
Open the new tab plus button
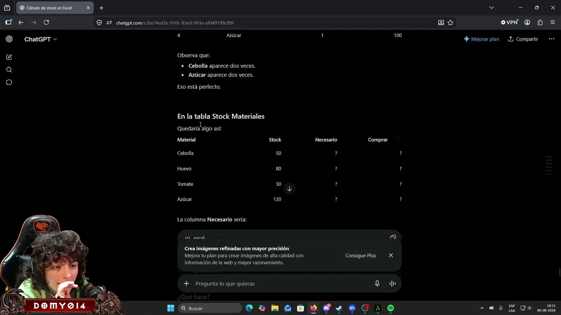click(101, 8)
